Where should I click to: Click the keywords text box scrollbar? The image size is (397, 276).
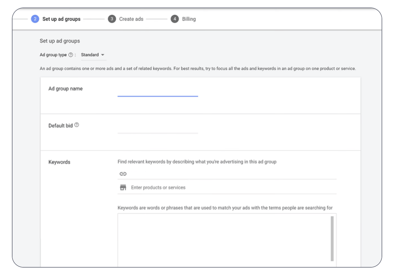[x=332, y=238]
